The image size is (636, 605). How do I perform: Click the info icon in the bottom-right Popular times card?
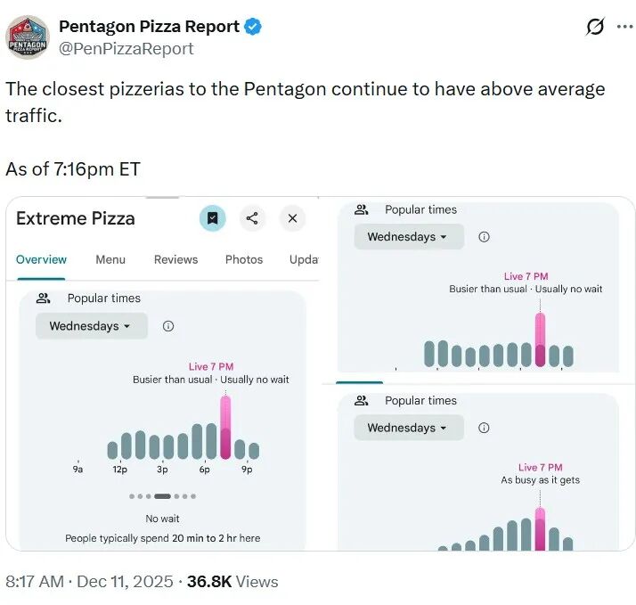click(484, 428)
